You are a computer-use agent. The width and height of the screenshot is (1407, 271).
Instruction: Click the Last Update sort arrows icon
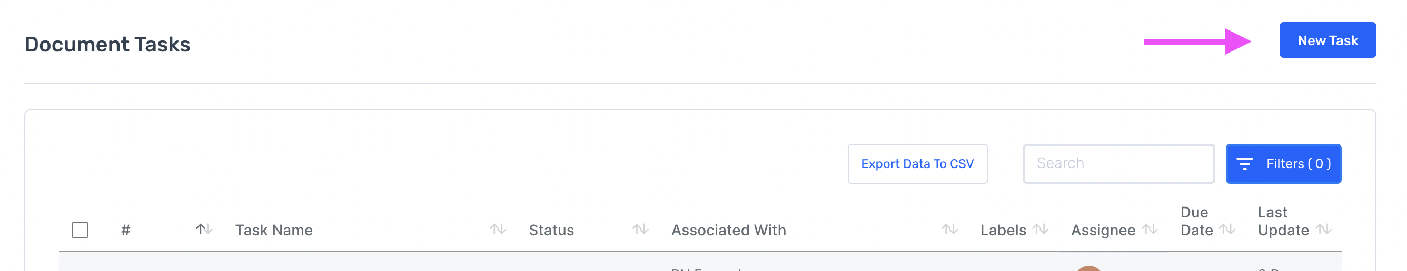[1323, 230]
